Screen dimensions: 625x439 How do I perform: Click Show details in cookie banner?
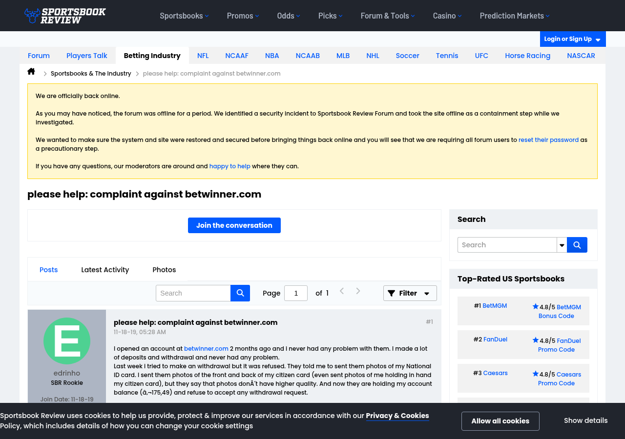click(586, 420)
